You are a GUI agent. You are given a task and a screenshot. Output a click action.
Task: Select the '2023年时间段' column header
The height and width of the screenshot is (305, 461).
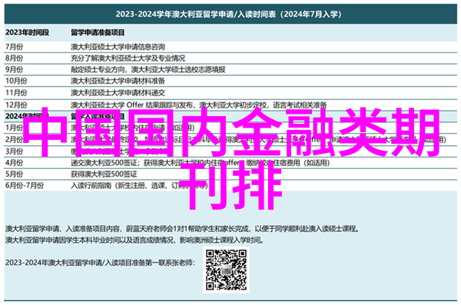[x=27, y=32]
